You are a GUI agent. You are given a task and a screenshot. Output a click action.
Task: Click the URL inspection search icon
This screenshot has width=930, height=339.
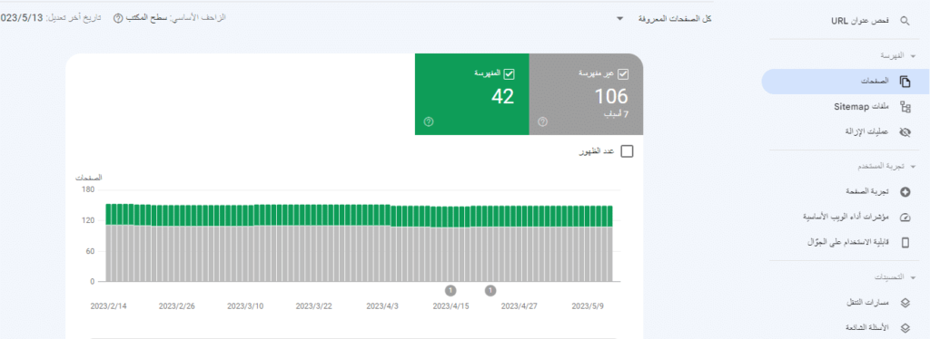pos(905,21)
